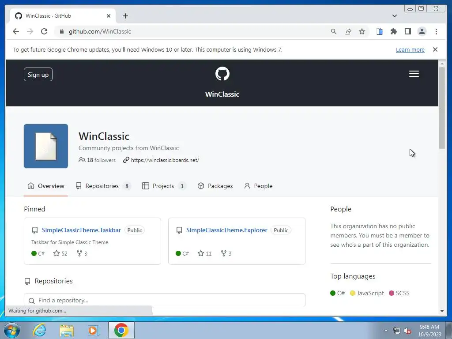Click the WinClassic header title text
Viewport: 452px width, 339px height.
[222, 94]
